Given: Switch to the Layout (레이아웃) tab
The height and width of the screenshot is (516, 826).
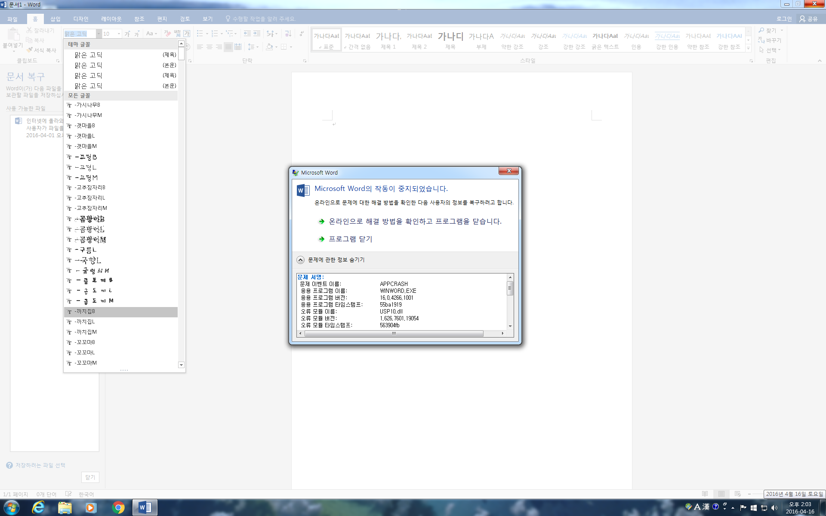Looking at the screenshot, I should pos(111,19).
